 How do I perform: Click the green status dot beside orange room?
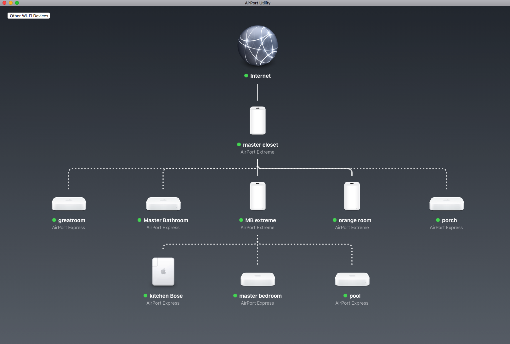(x=335, y=220)
